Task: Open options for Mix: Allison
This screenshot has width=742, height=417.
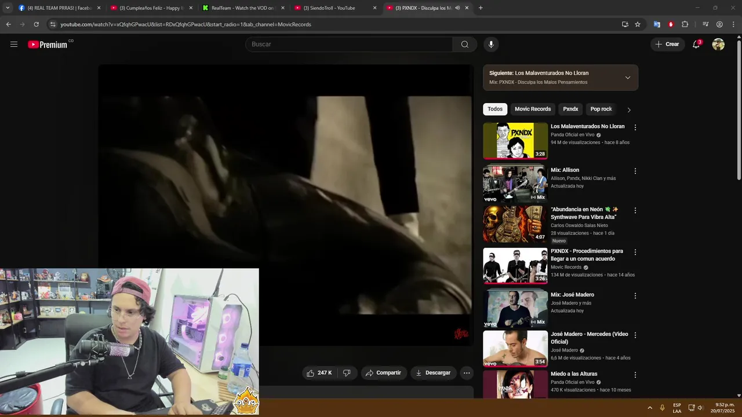Action: [635, 171]
